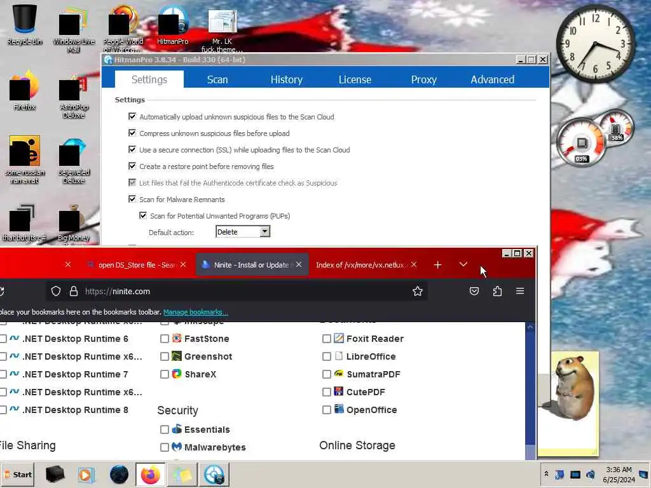Click the HitmanPro taskbar button
The width and height of the screenshot is (651, 488).
coord(214,475)
